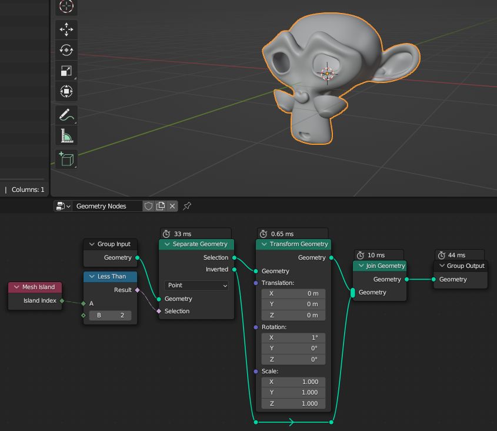Click the Rotation Y field
The width and height of the screenshot is (497, 431).
click(x=293, y=348)
